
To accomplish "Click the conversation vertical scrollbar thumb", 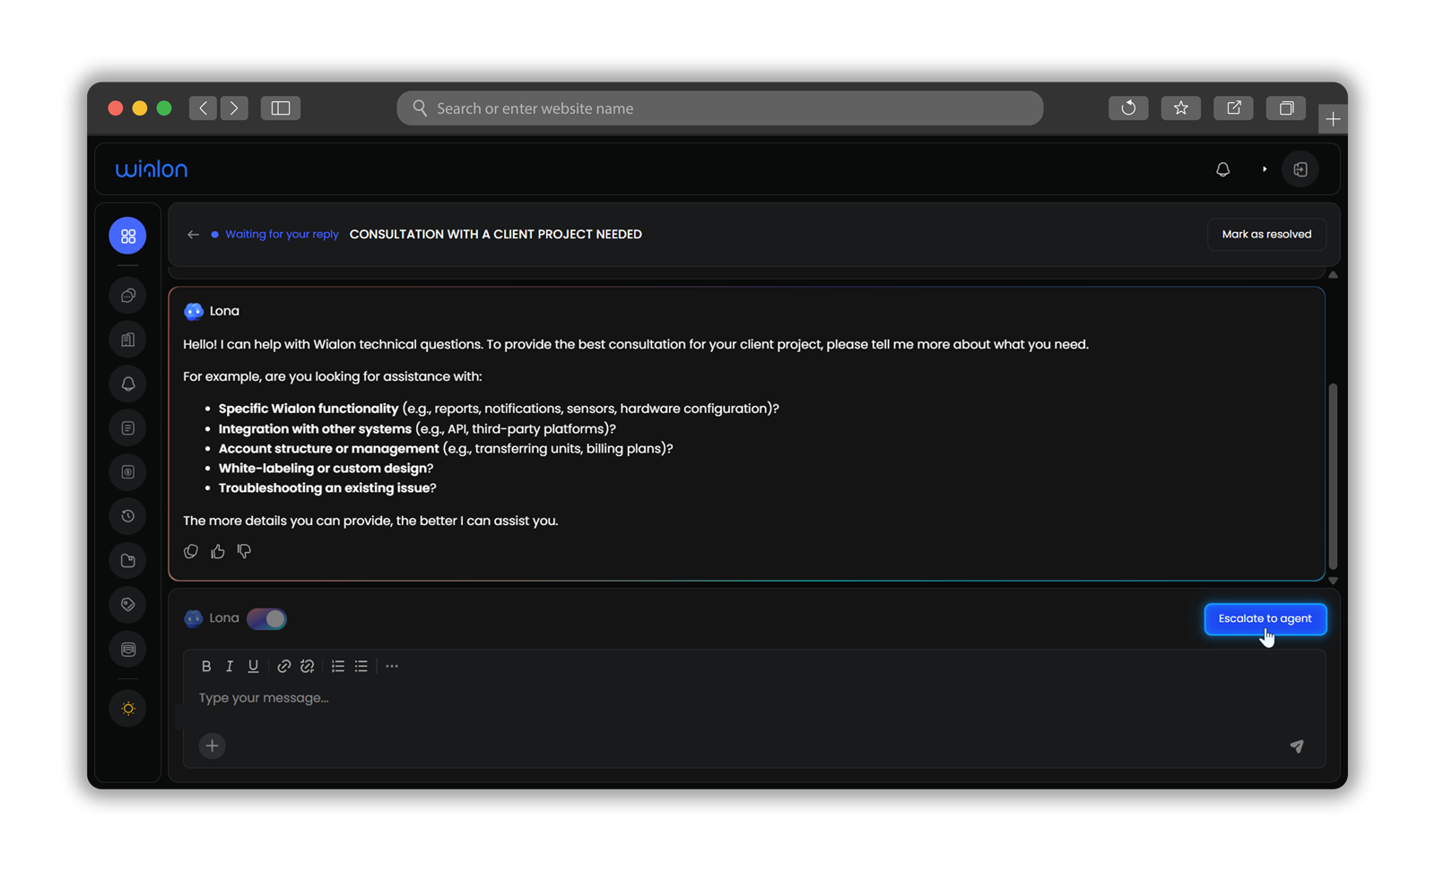I will (1333, 475).
